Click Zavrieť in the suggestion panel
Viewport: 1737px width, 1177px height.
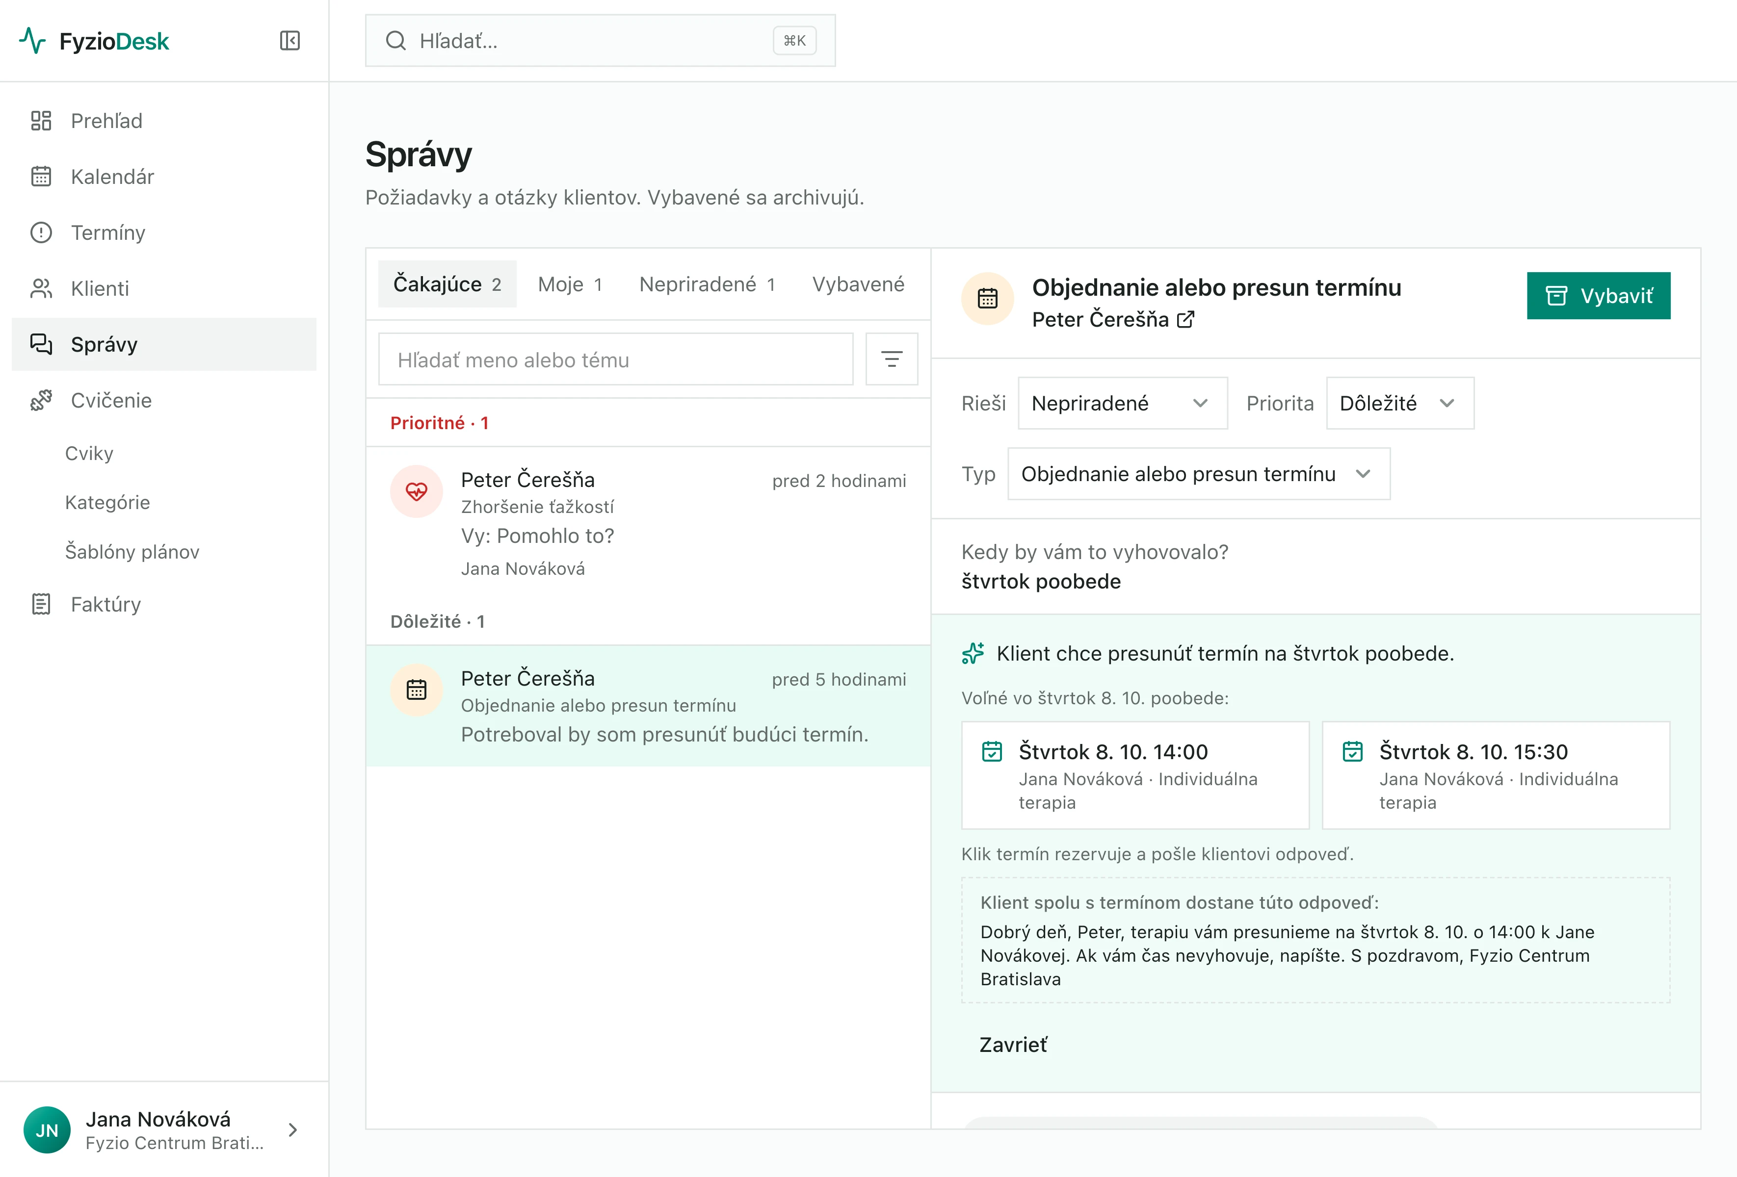[1013, 1045]
